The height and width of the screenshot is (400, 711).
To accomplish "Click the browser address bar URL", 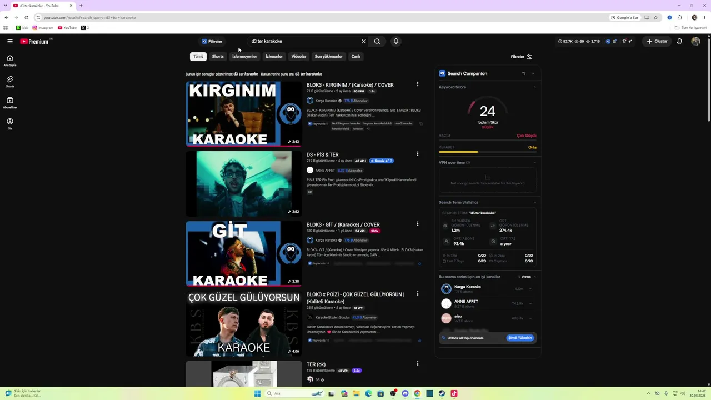I will (x=89, y=18).
